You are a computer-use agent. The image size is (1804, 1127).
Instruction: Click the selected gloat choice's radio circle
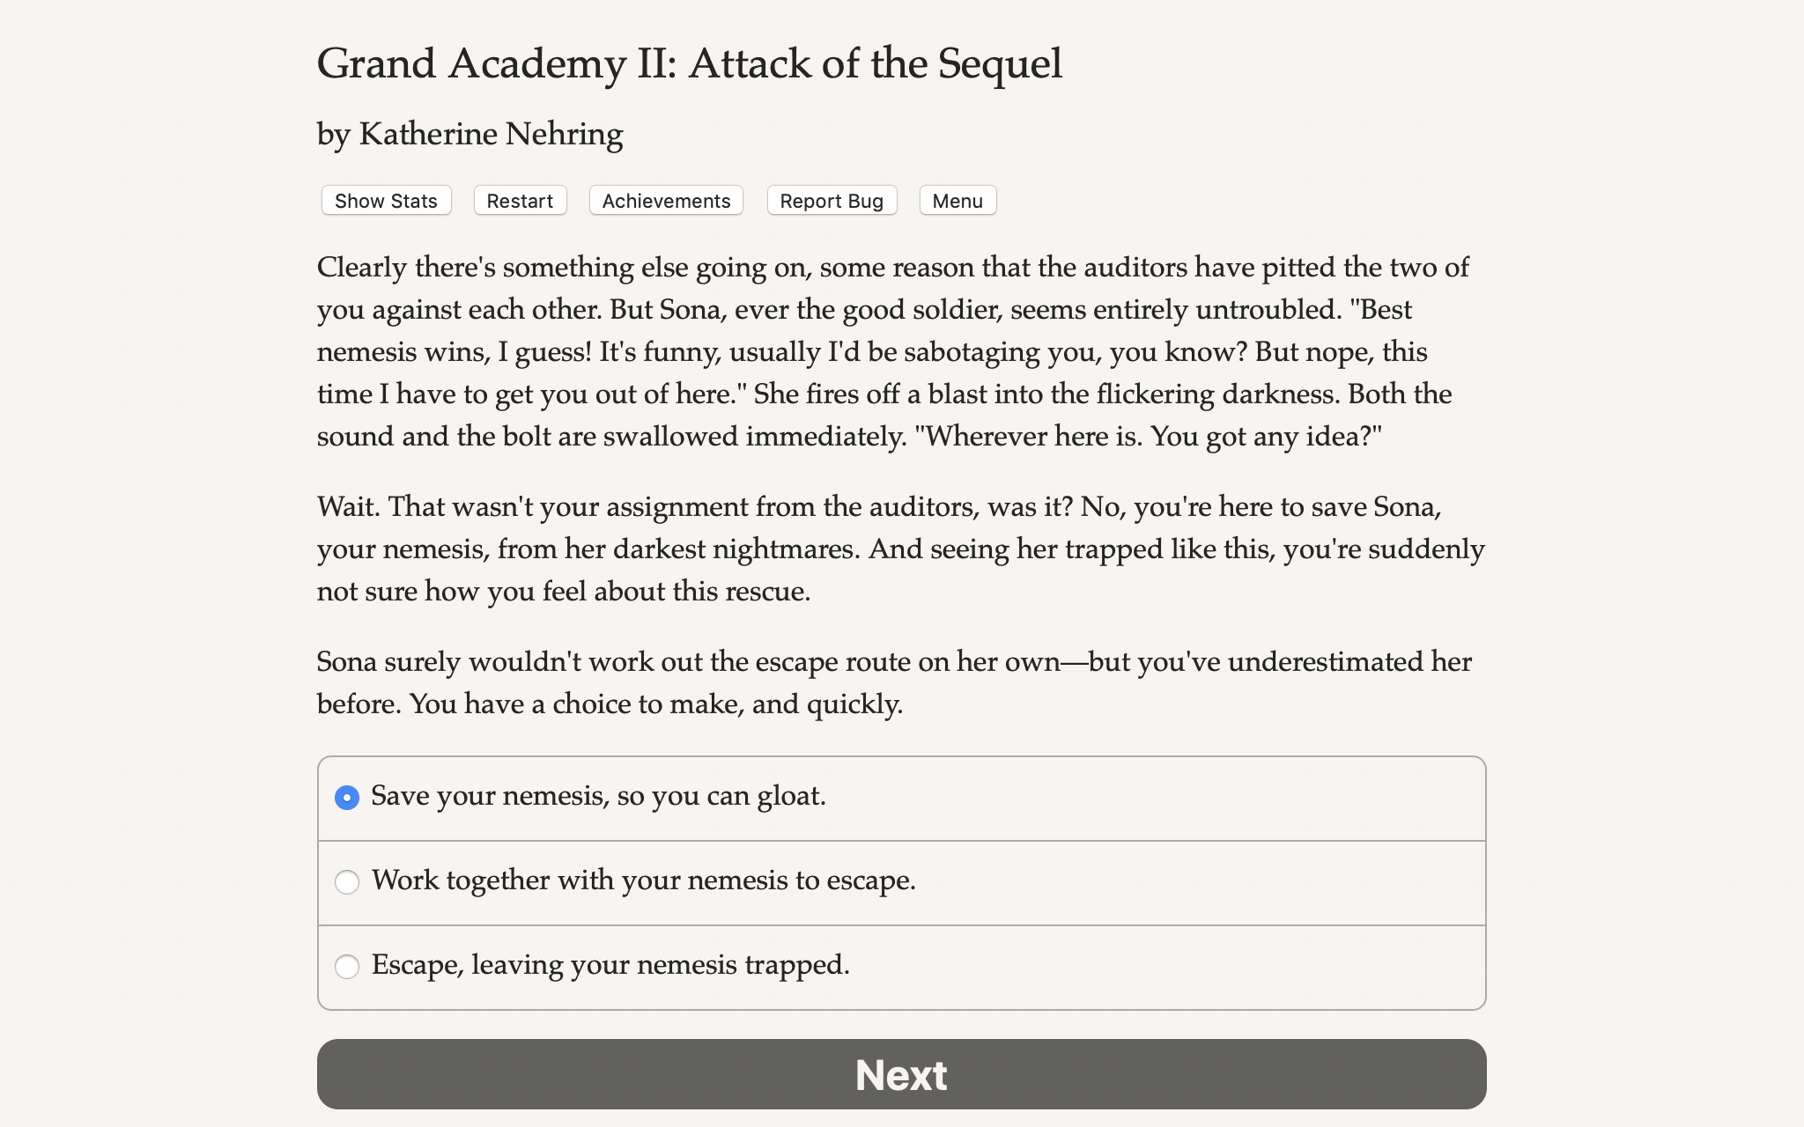[x=347, y=797]
